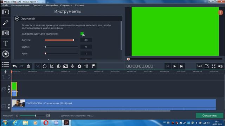Open the help question mark button

[220, 13]
